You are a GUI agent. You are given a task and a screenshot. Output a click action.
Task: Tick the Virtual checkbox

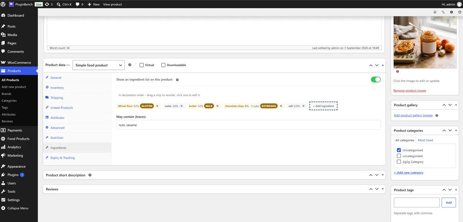[x=142, y=65]
